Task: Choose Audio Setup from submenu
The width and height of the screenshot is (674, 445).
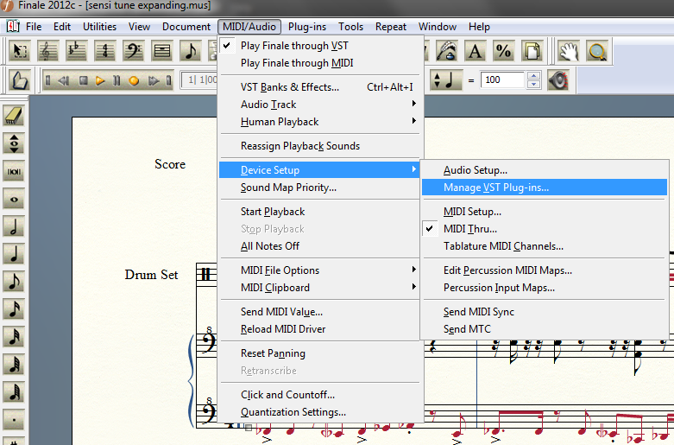Action: (x=545, y=170)
